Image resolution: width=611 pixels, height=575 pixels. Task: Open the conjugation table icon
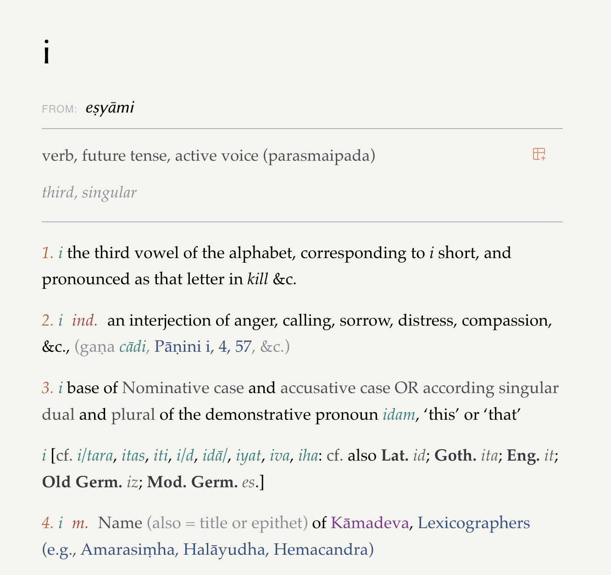(539, 154)
